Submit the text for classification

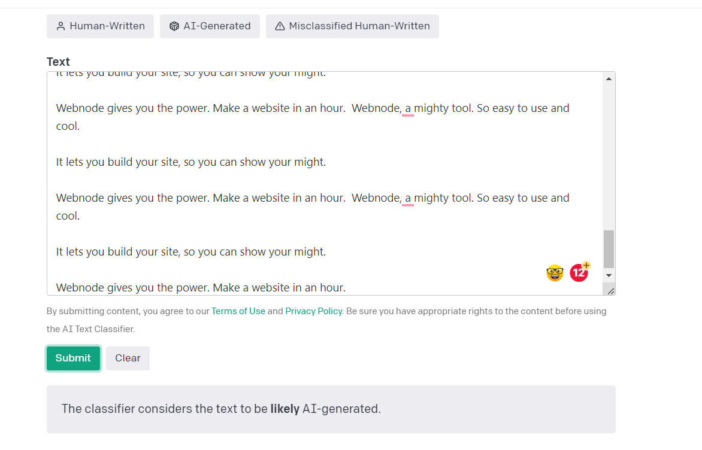click(x=74, y=358)
